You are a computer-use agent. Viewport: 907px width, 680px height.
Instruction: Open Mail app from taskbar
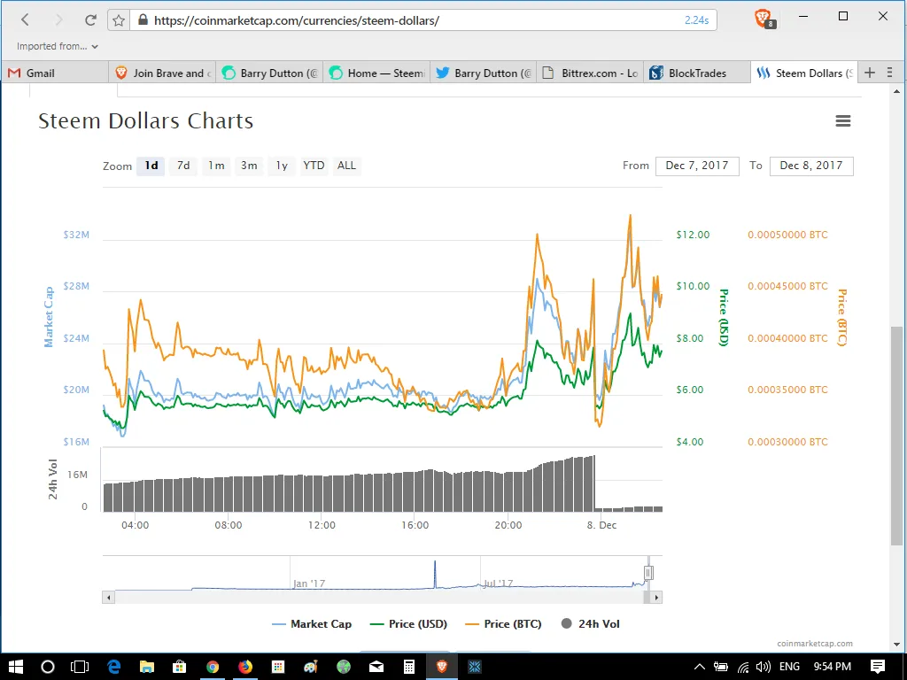tap(376, 667)
